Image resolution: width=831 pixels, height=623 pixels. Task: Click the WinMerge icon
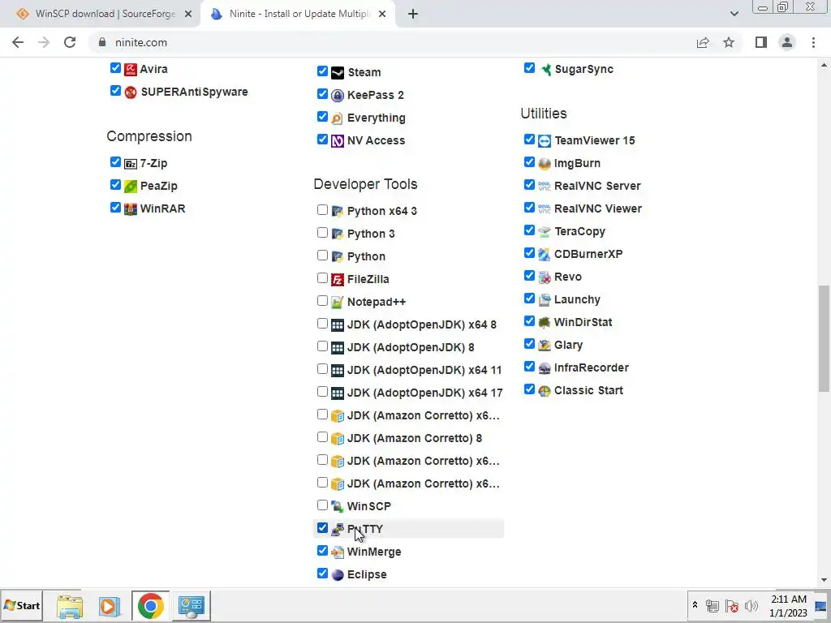338,552
